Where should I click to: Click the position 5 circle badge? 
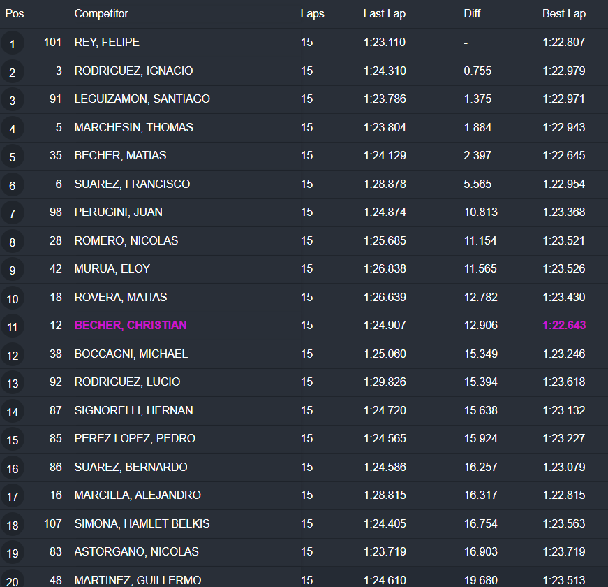pyautogui.click(x=13, y=157)
